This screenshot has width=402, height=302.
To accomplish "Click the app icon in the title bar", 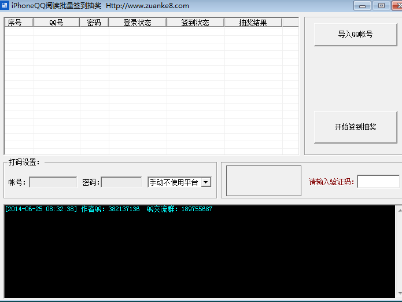I will [5, 5].
